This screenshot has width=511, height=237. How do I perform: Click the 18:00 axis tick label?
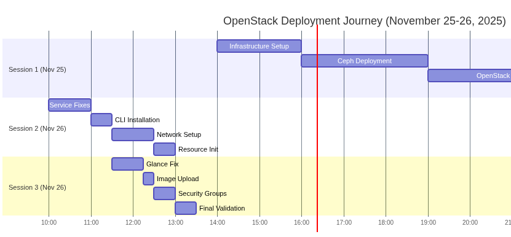click(x=386, y=223)
